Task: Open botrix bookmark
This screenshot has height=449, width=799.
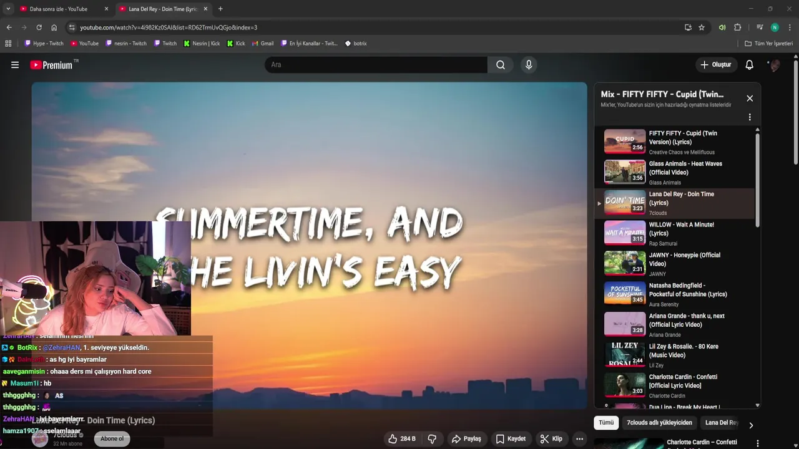Action: click(x=356, y=44)
